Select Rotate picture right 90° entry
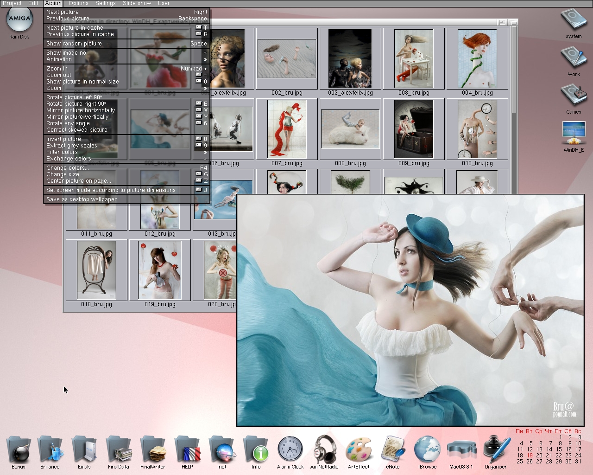593x475 pixels. click(126, 104)
